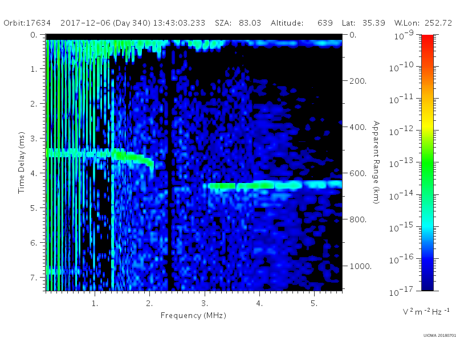
Task: Click the Altitude: label
Action: click(x=287, y=23)
